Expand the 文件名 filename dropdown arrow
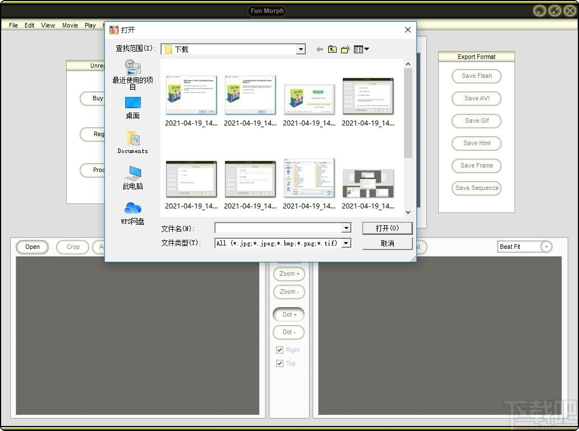This screenshot has height=431, width=579. pyautogui.click(x=346, y=228)
